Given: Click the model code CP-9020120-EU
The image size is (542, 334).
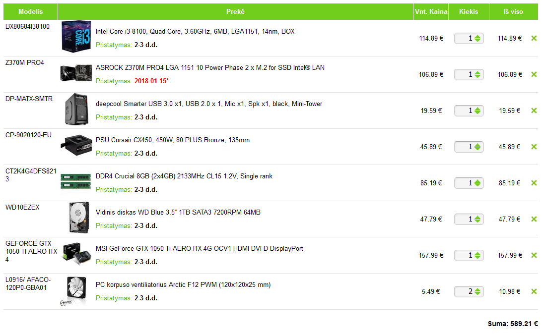Looking at the screenshot, I should pos(28,135).
